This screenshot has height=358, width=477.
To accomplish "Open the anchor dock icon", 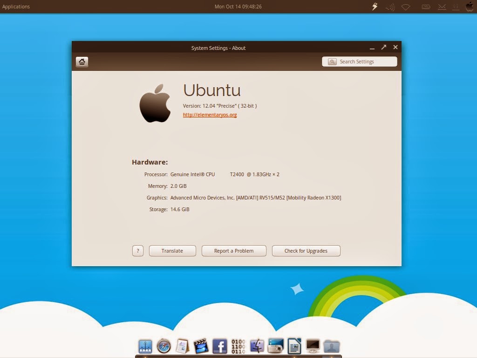I will coord(145,346).
